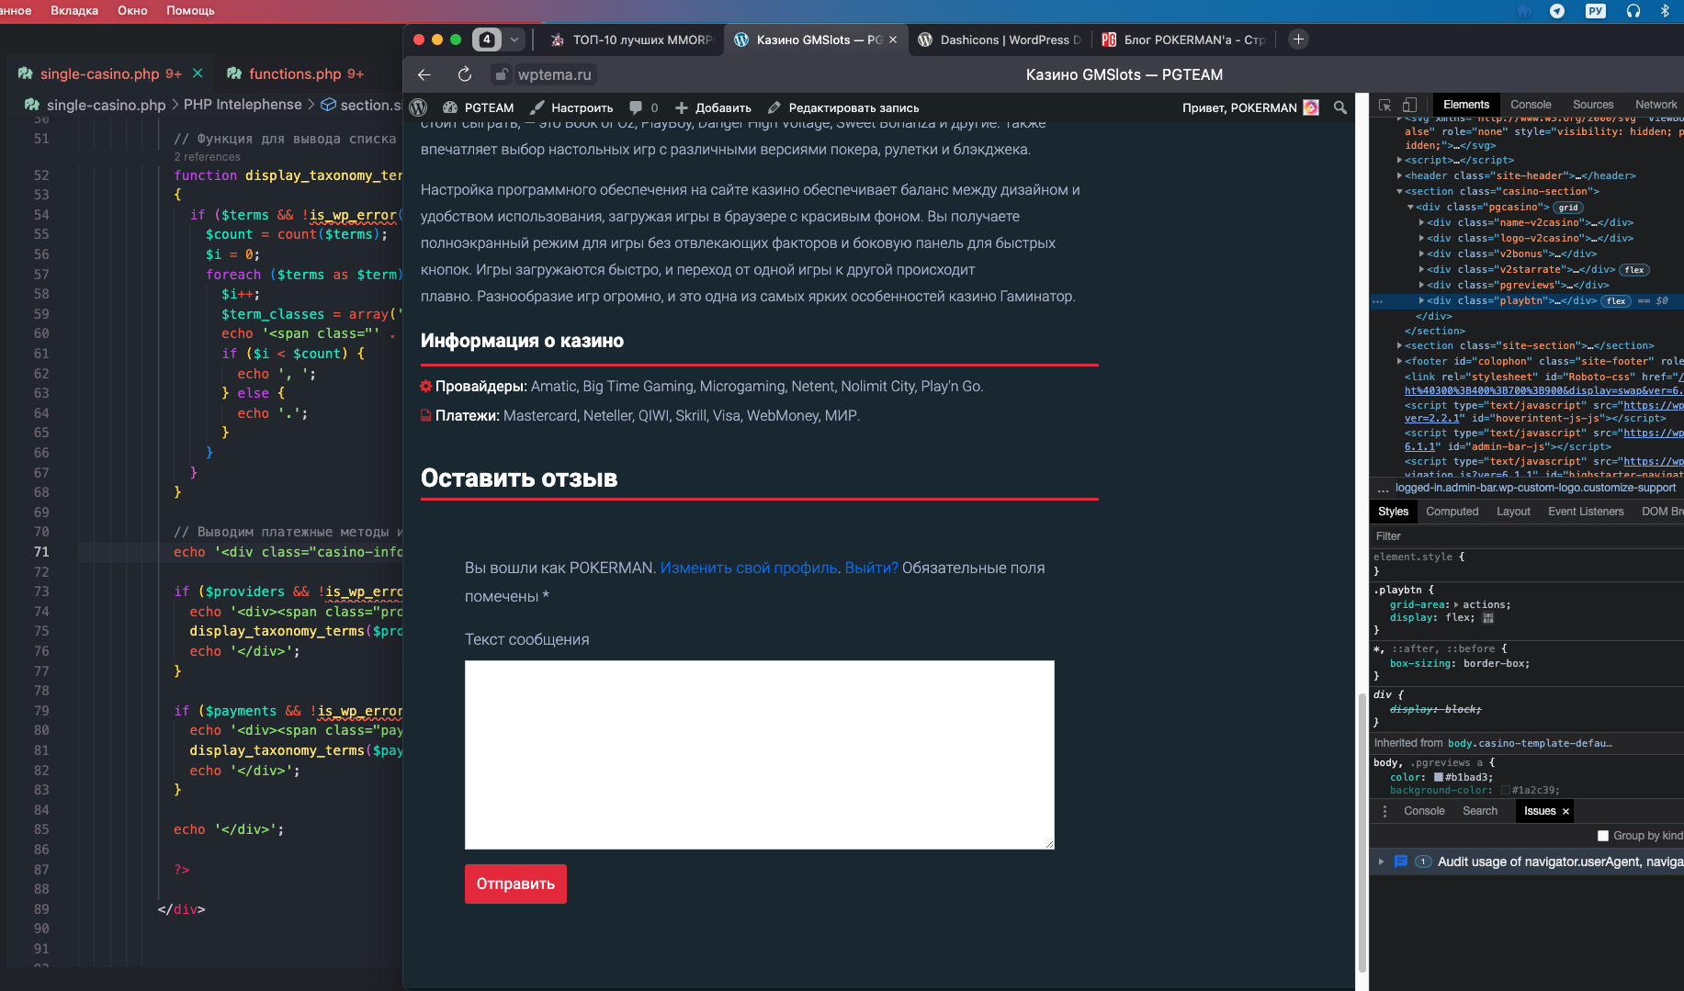
Task: Click the admin bar search magnifier icon
Action: click(x=1339, y=107)
